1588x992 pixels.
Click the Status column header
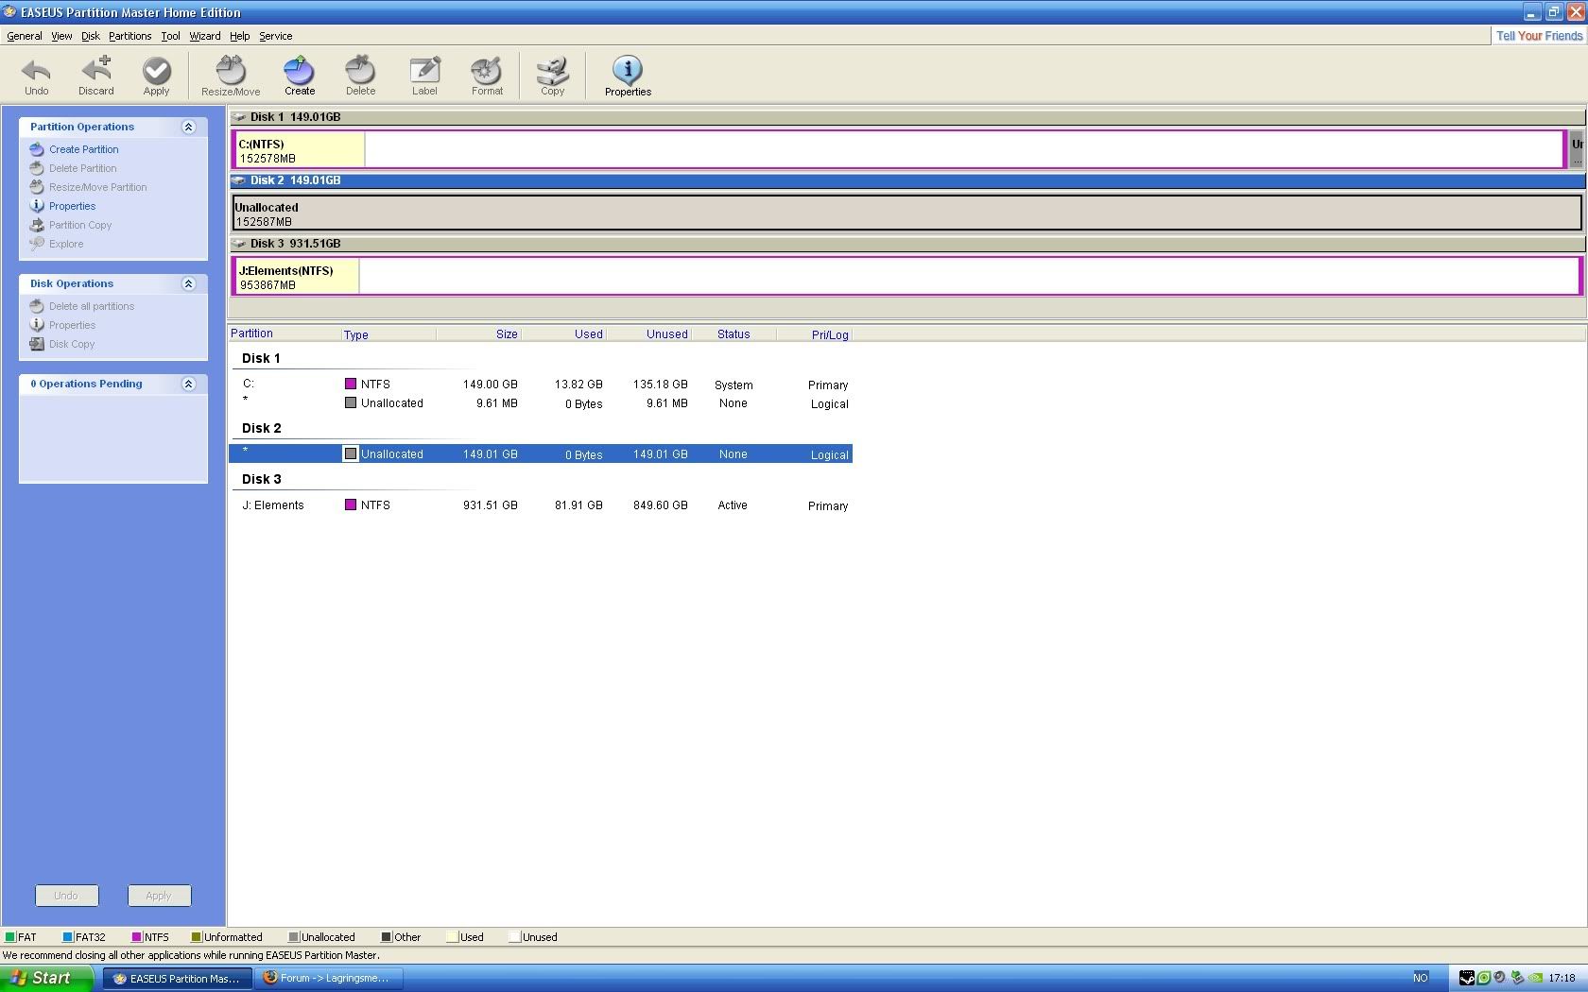pyautogui.click(x=734, y=334)
